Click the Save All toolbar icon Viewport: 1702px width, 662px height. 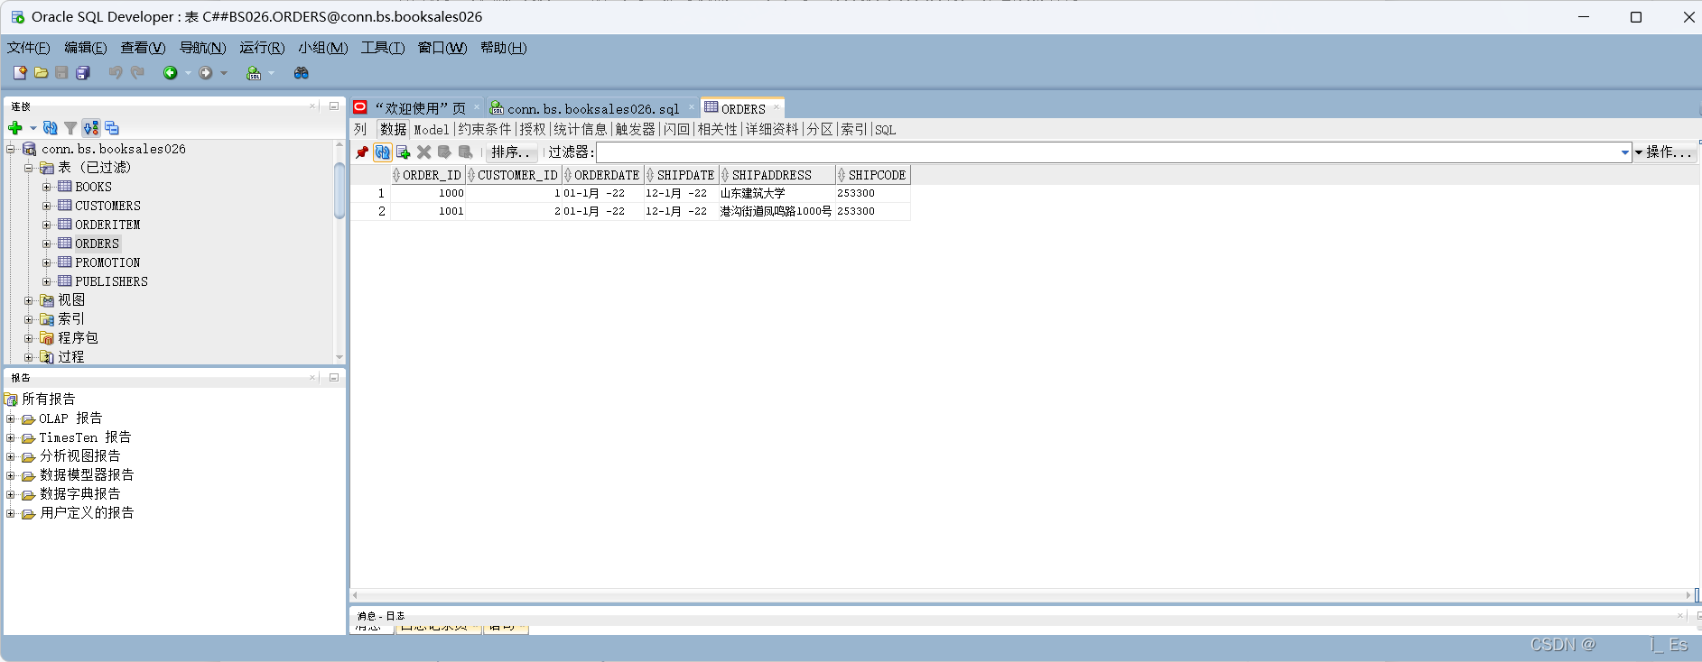pos(83,73)
